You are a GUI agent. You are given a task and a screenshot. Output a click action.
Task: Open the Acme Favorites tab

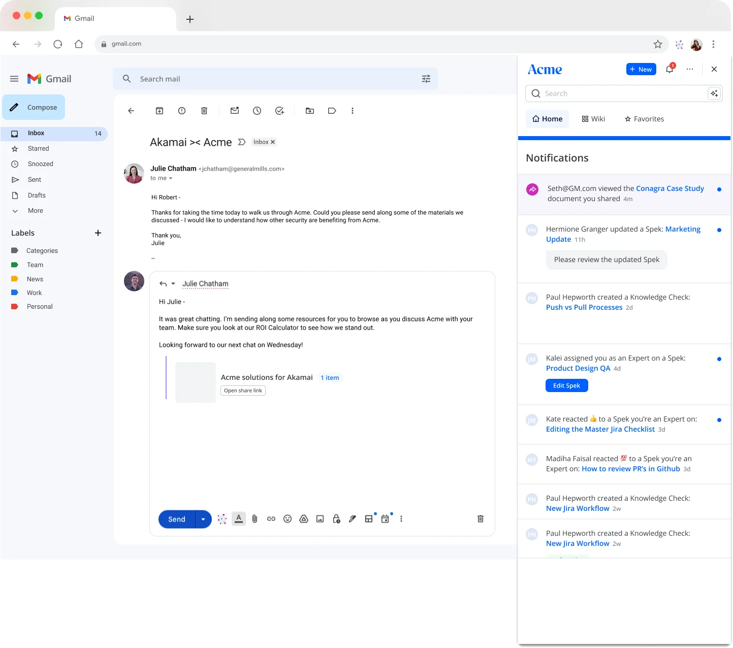click(644, 119)
